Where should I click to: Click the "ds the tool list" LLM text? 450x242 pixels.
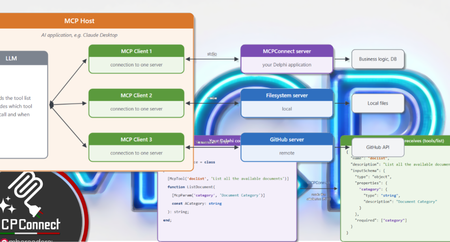(x=15, y=98)
